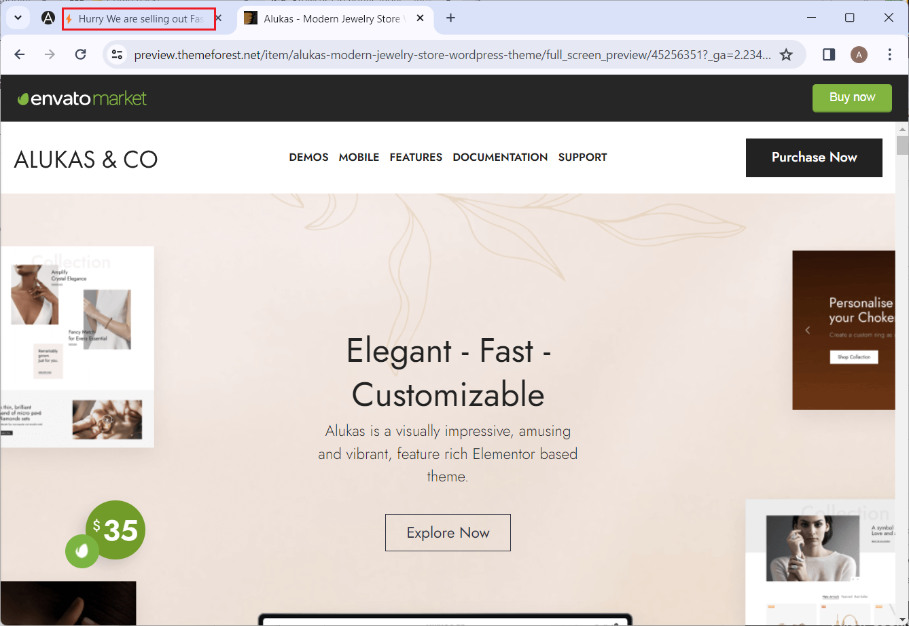
Task: Go forward to the next page
Action: coord(50,54)
